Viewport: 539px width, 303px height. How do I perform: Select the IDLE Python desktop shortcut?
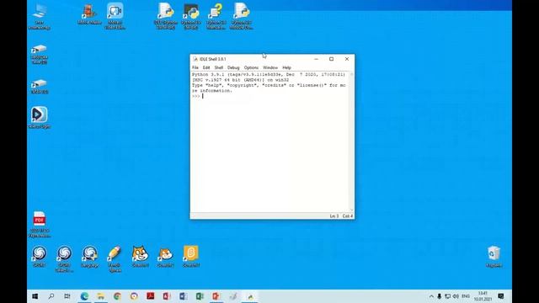(x=166, y=17)
